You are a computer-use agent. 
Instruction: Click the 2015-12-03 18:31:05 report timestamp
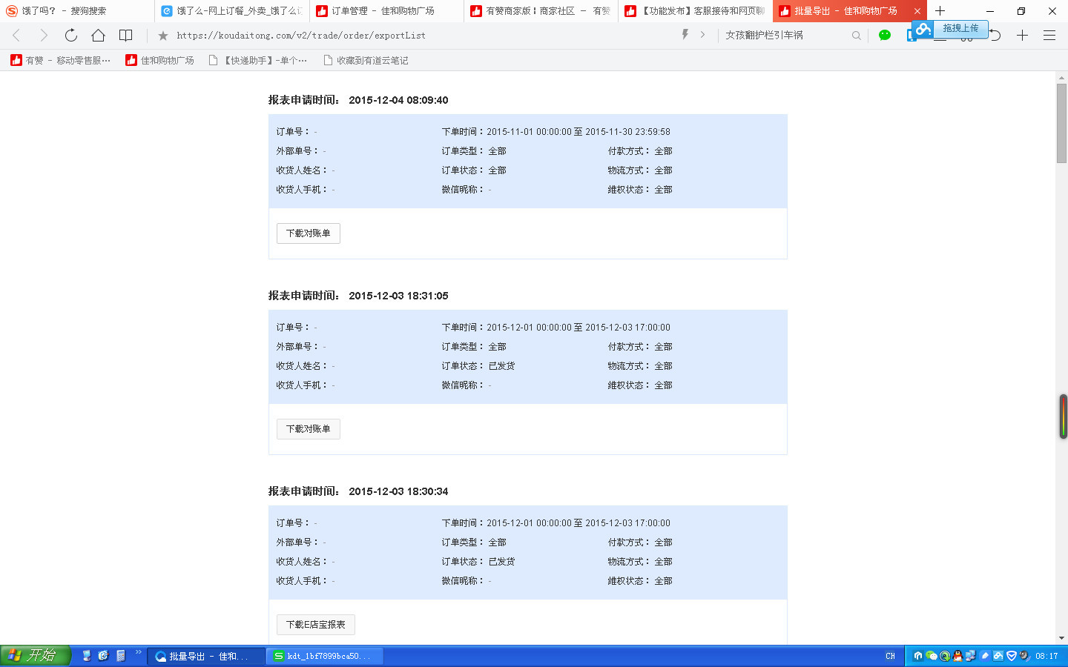[398, 296]
